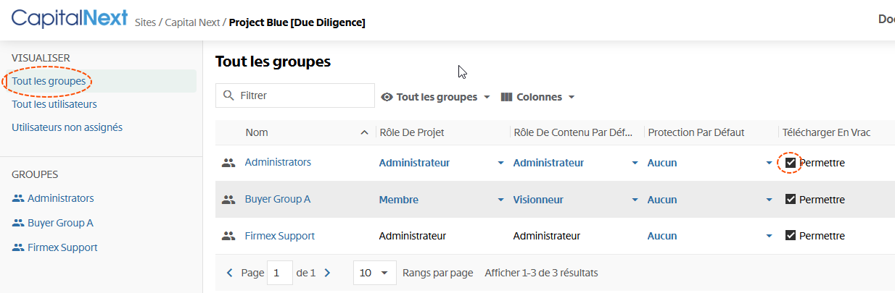The image size is (895, 293).
Task: Open Administrators link in table
Action: coord(278,162)
